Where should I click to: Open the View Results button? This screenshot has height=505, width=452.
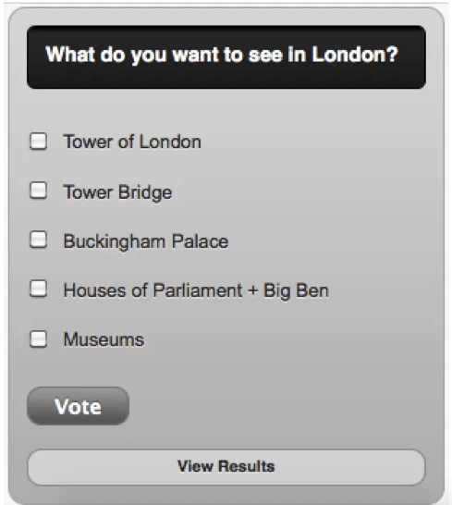click(226, 467)
